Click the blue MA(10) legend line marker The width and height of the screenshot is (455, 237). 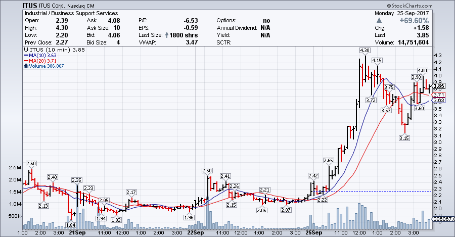(x=25, y=55)
